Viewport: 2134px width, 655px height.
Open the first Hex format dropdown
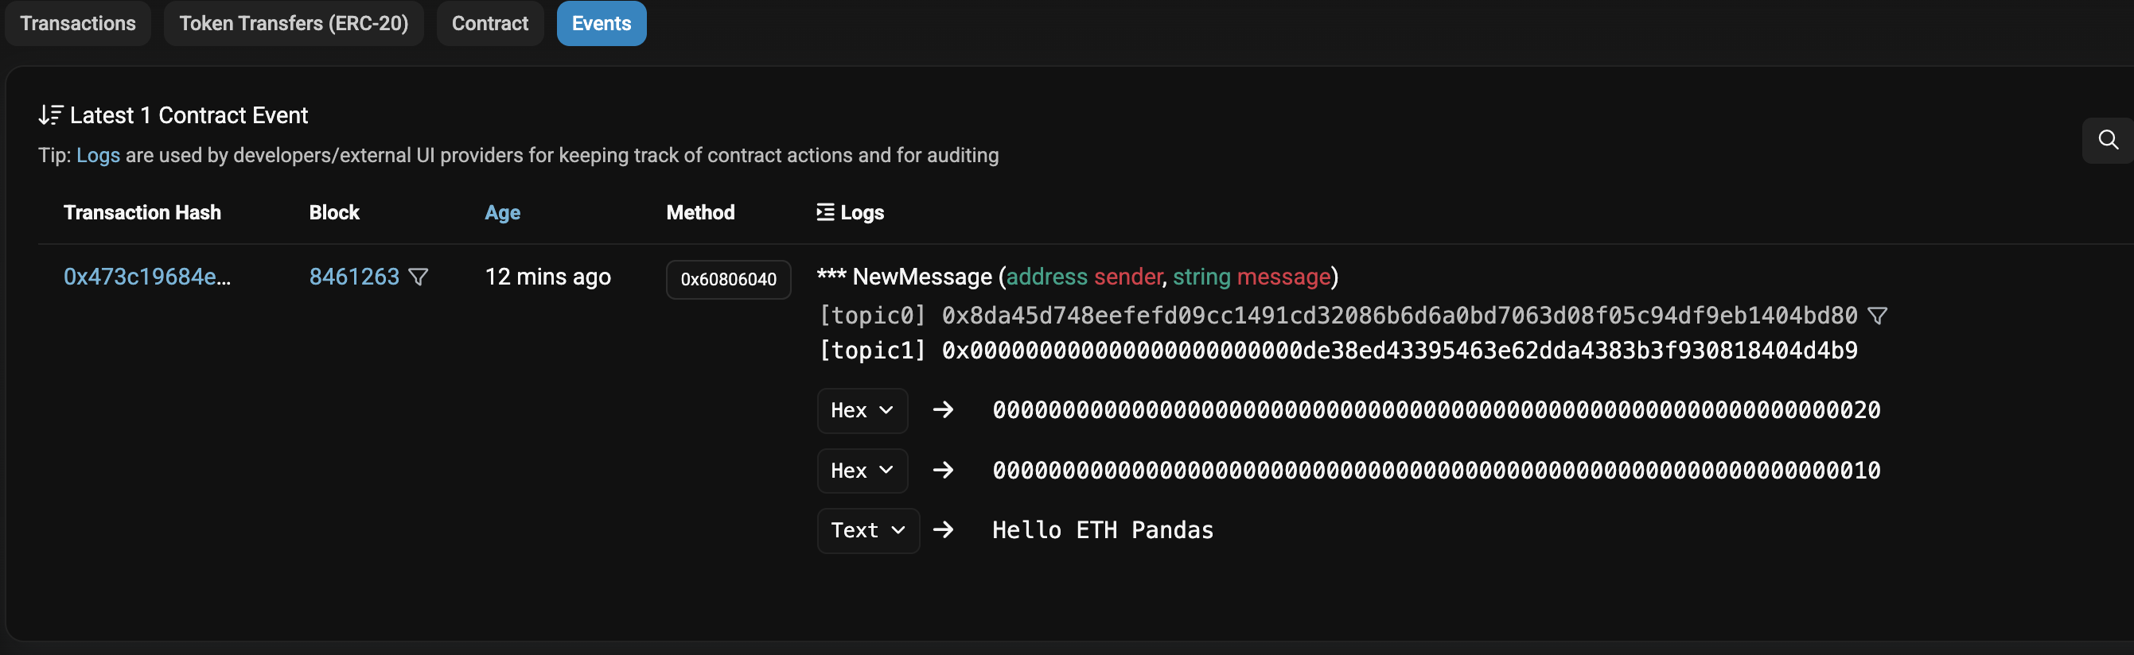click(x=863, y=411)
